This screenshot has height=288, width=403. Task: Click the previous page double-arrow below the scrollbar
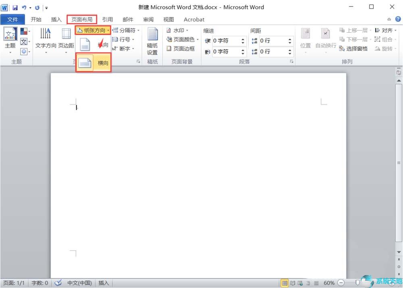click(x=399, y=259)
